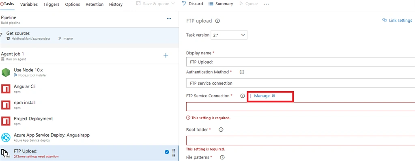Click the Some settings need attention warning
The image size is (415, 161).
pyautogui.click(x=36, y=157)
